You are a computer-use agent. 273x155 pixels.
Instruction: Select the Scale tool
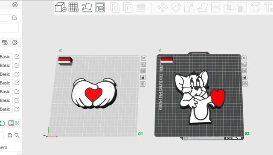pos(189,8)
